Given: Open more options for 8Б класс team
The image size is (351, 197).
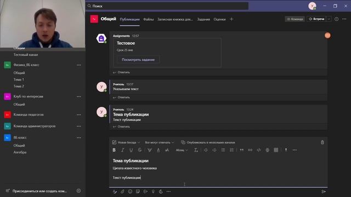Looking at the screenshot, I should pos(79,138).
